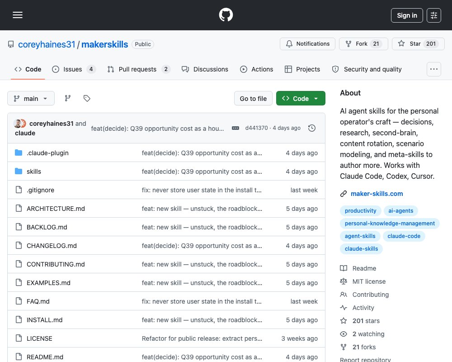Open the Actions tab
452x362 pixels.
point(256,69)
